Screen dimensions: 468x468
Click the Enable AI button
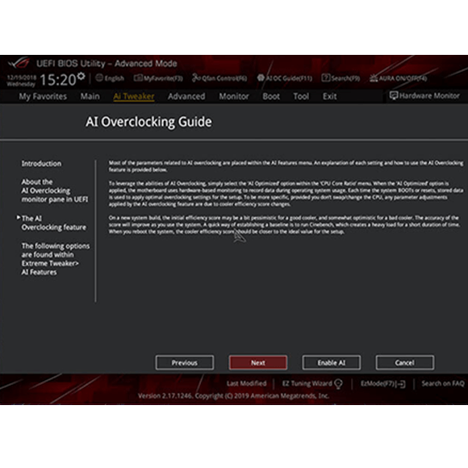[x=332, y=362]
